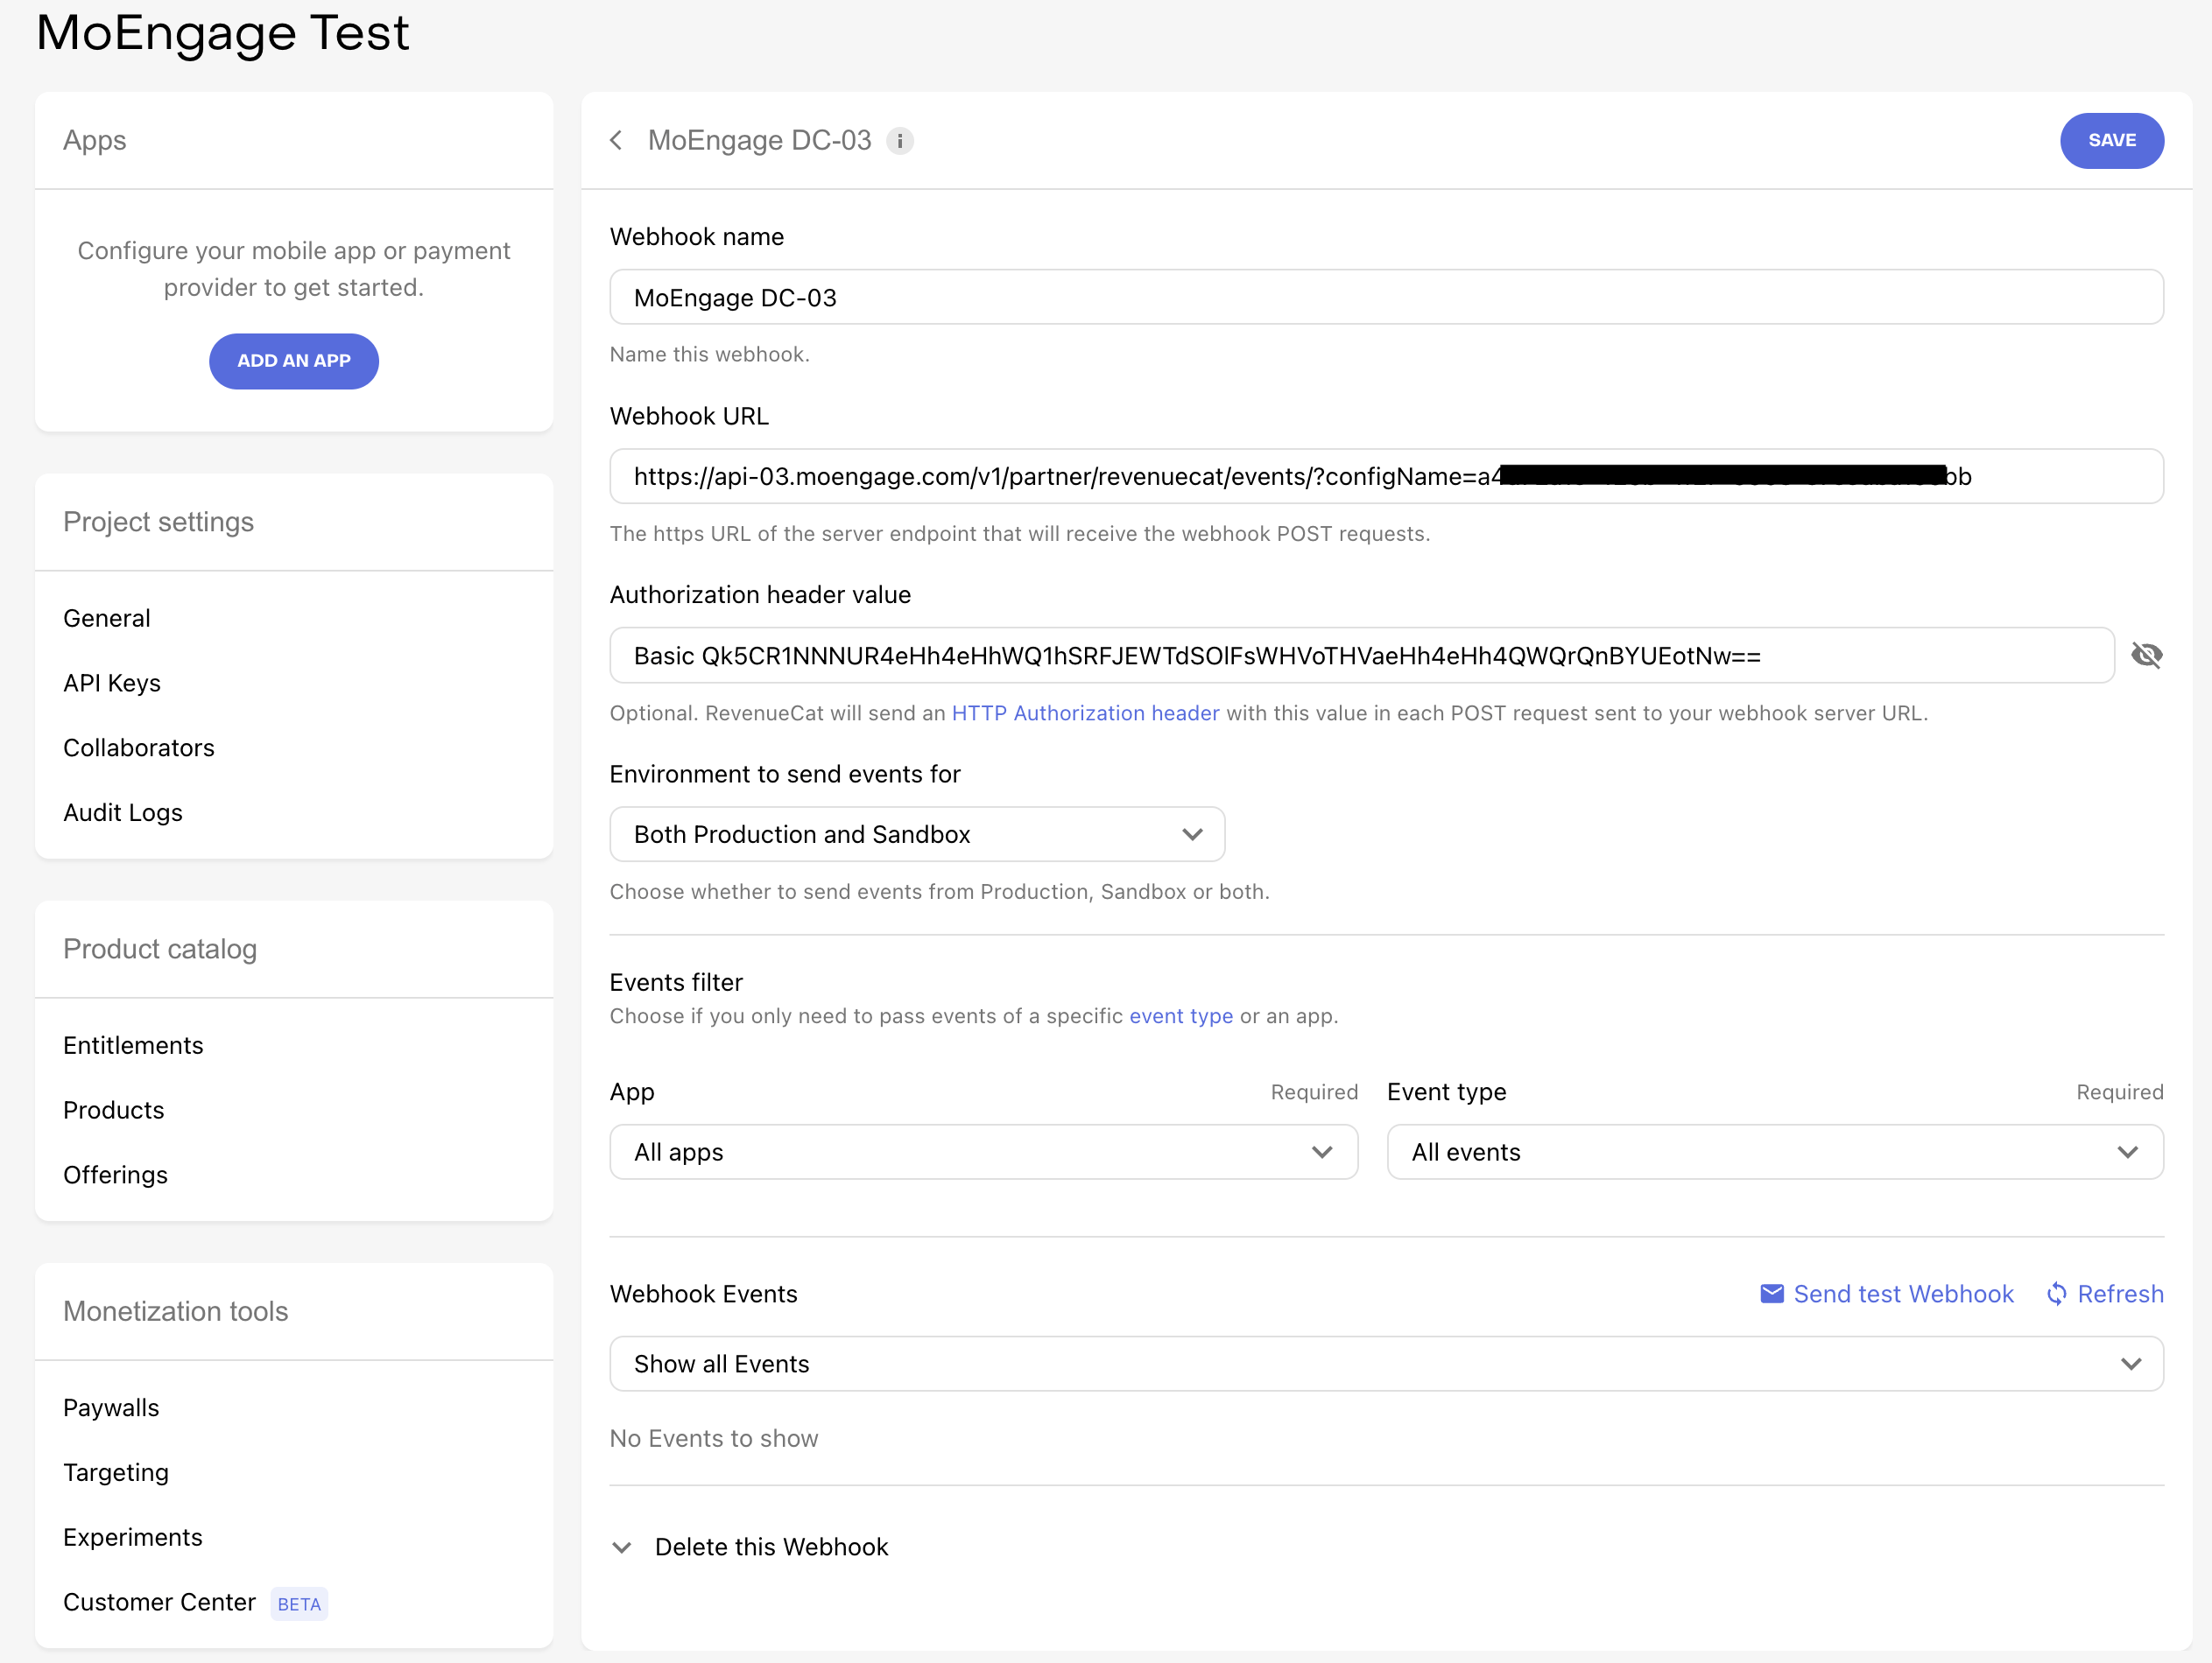Open the info icon next to MoEngage DC-03
The image size is (2212, 1663).
(x=900, y=141)
